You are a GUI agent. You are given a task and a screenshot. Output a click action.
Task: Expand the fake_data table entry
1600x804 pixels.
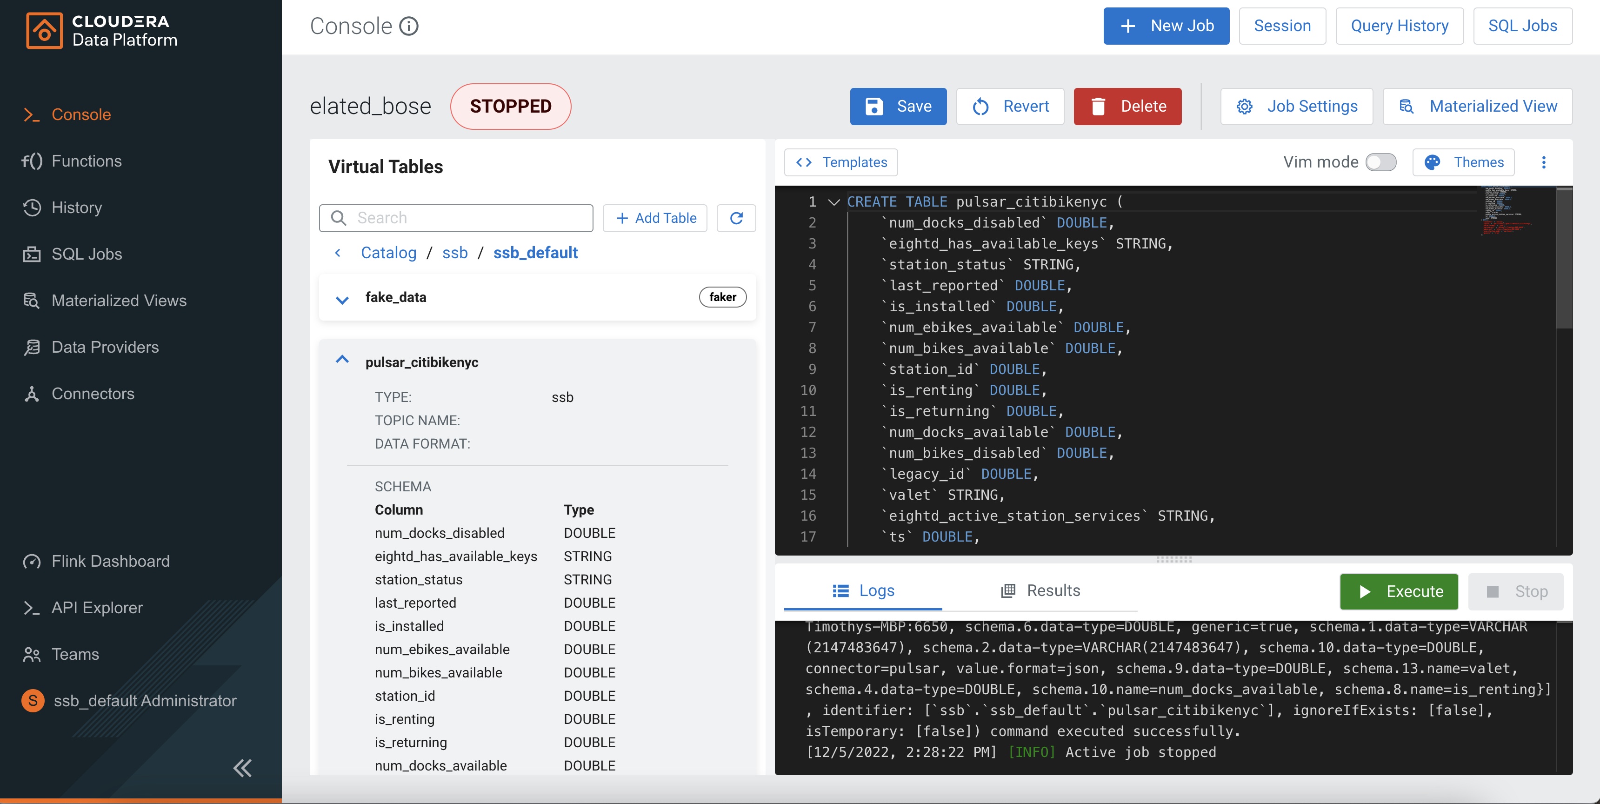pos(342,299)
